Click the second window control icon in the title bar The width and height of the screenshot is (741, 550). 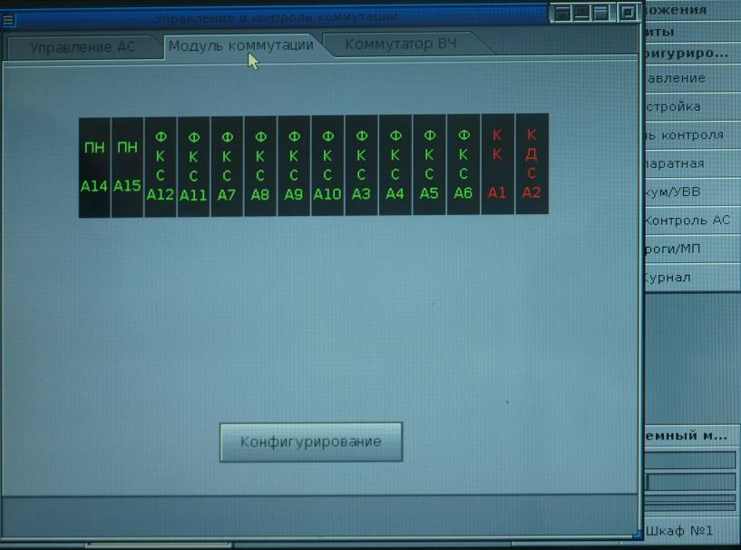pos(581,13)
